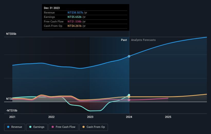This screenshot has height=134, width=211.
Task: Click the 2024 x-axis label
Action: 129,117
